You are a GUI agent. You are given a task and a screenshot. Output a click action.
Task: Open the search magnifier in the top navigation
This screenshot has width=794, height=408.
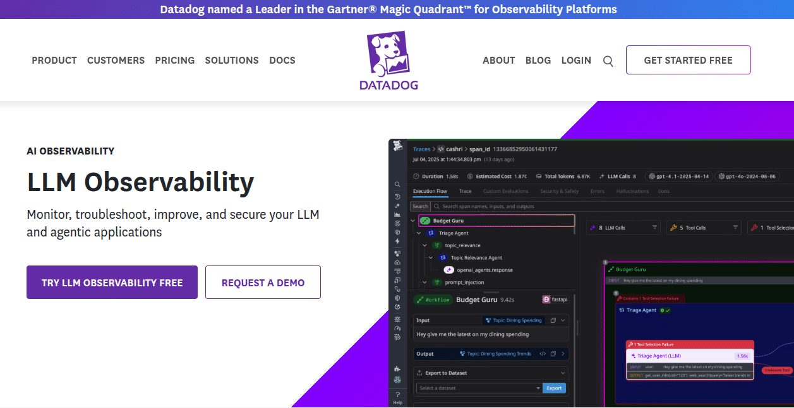tap(608, 61)
